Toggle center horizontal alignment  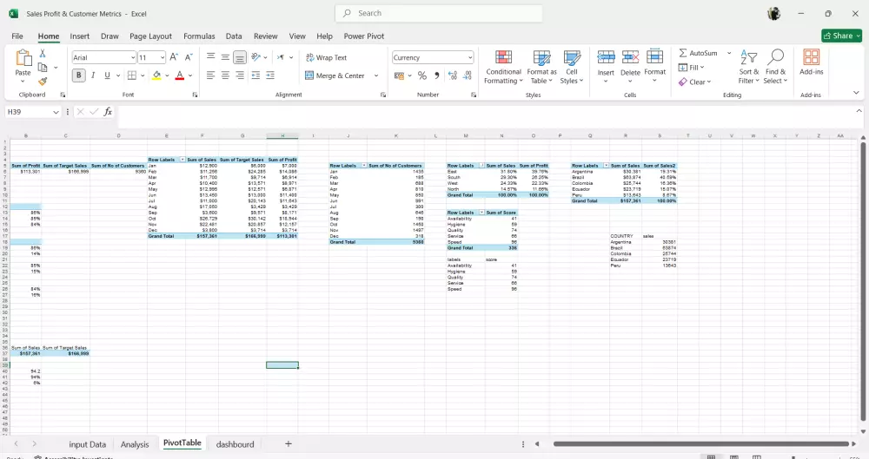225,75
